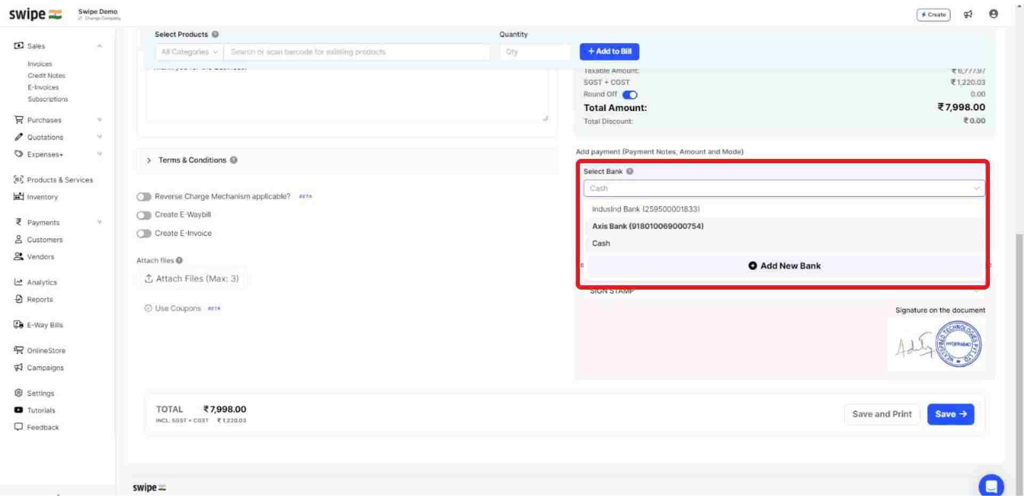Click the Purchases cart icon
1024x496 pixels.
(19, 120)
